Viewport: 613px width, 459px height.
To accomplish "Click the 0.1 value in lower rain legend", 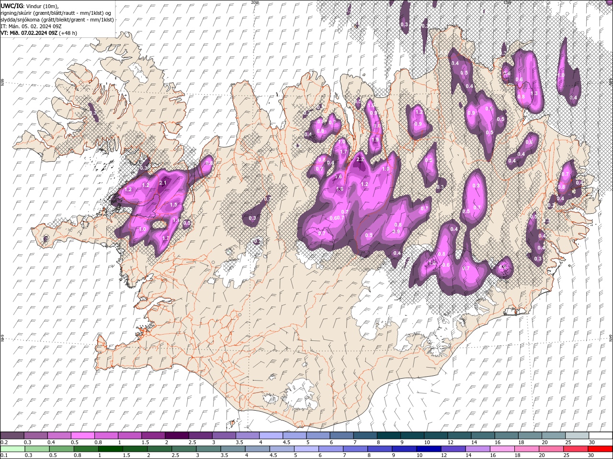I will (x=4, y=456).
